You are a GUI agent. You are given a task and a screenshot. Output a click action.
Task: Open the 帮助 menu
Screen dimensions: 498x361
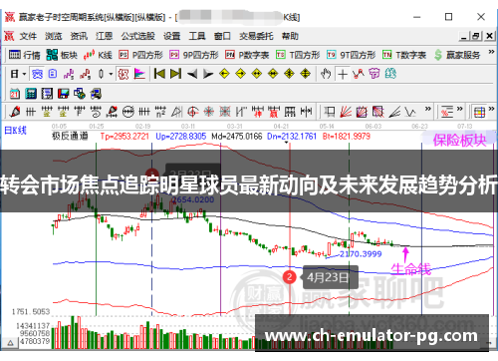(x=290, y=36)
